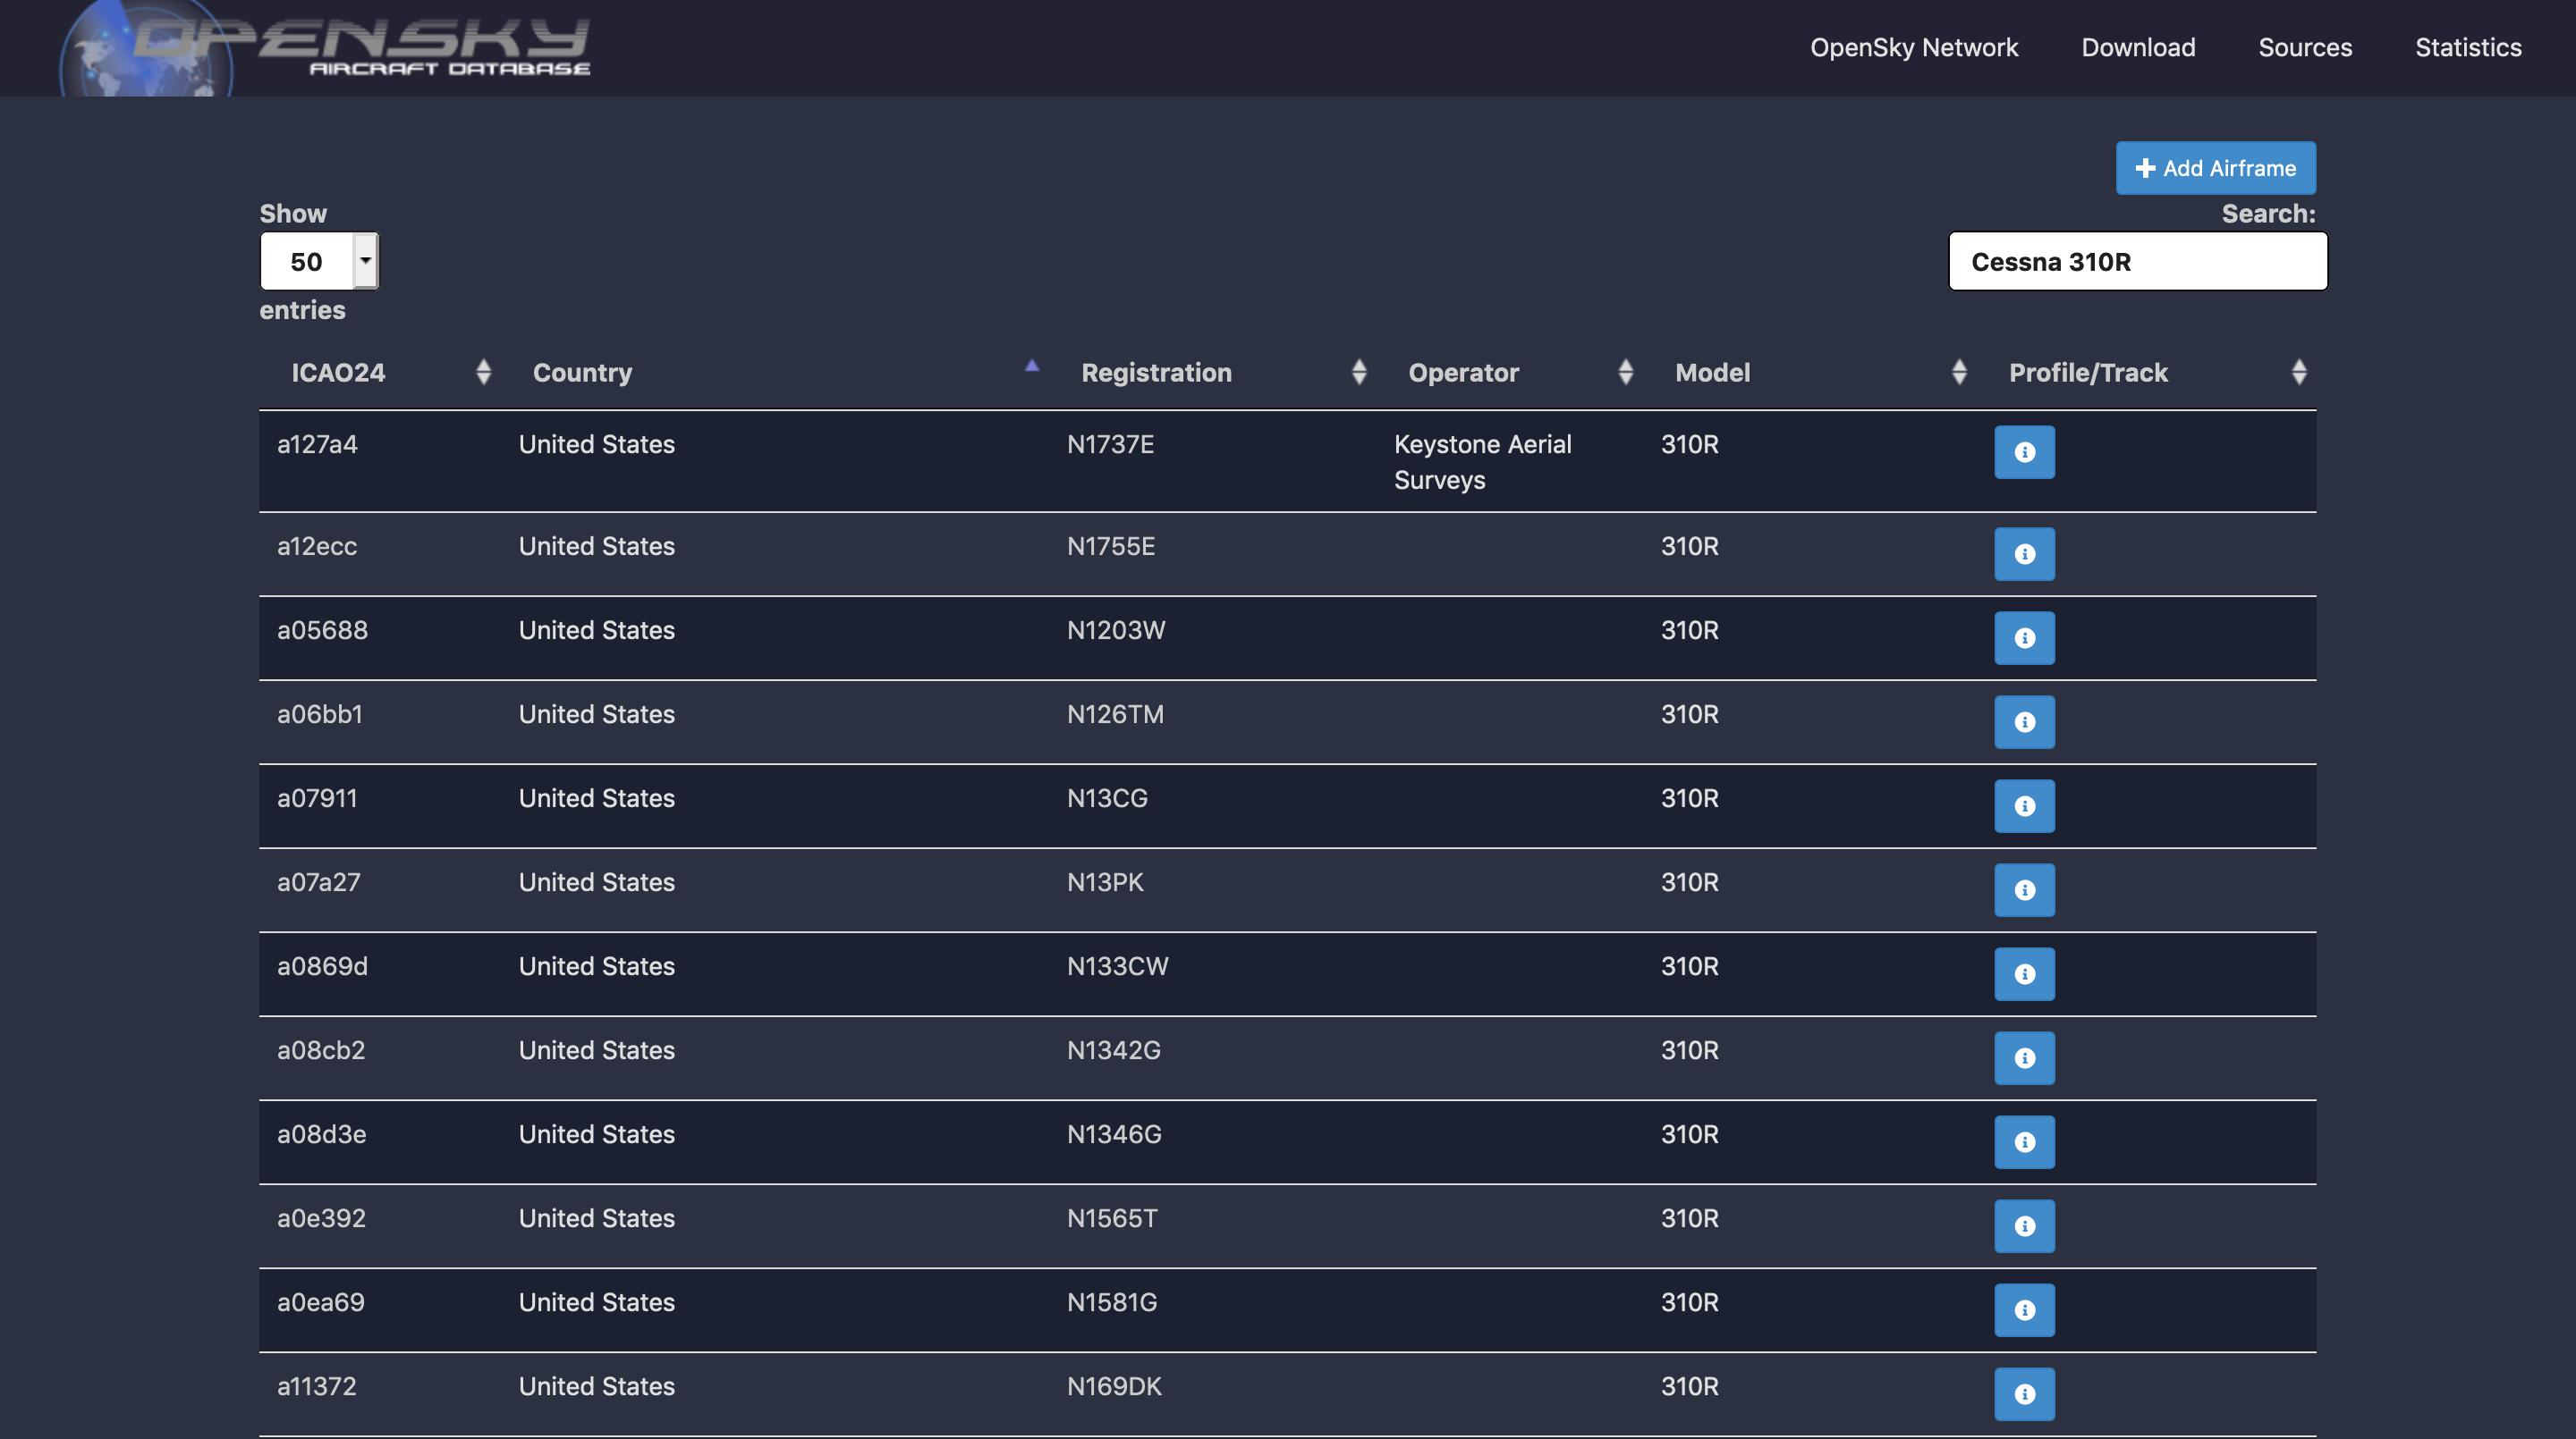The height and width of the screenshot is (1439, 2576).
Task: Open info profile for a12ecc row
Action: (x=2024, y=555)
